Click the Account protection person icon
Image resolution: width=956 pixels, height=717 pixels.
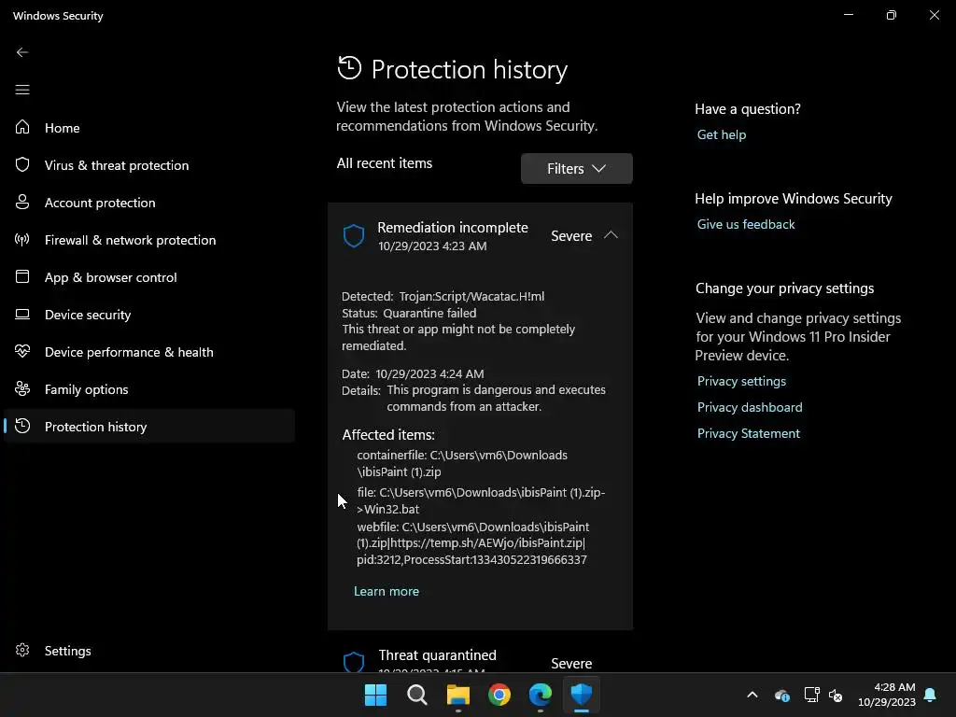(x=22, y=202)
